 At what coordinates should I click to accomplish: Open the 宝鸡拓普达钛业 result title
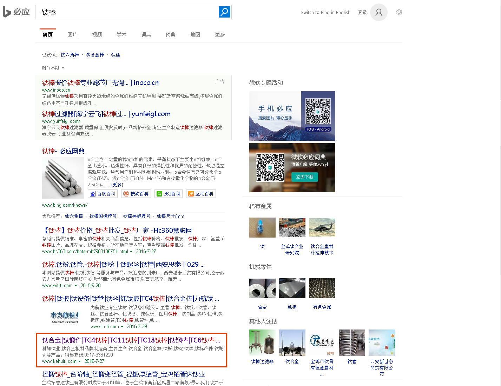point(124,374)
